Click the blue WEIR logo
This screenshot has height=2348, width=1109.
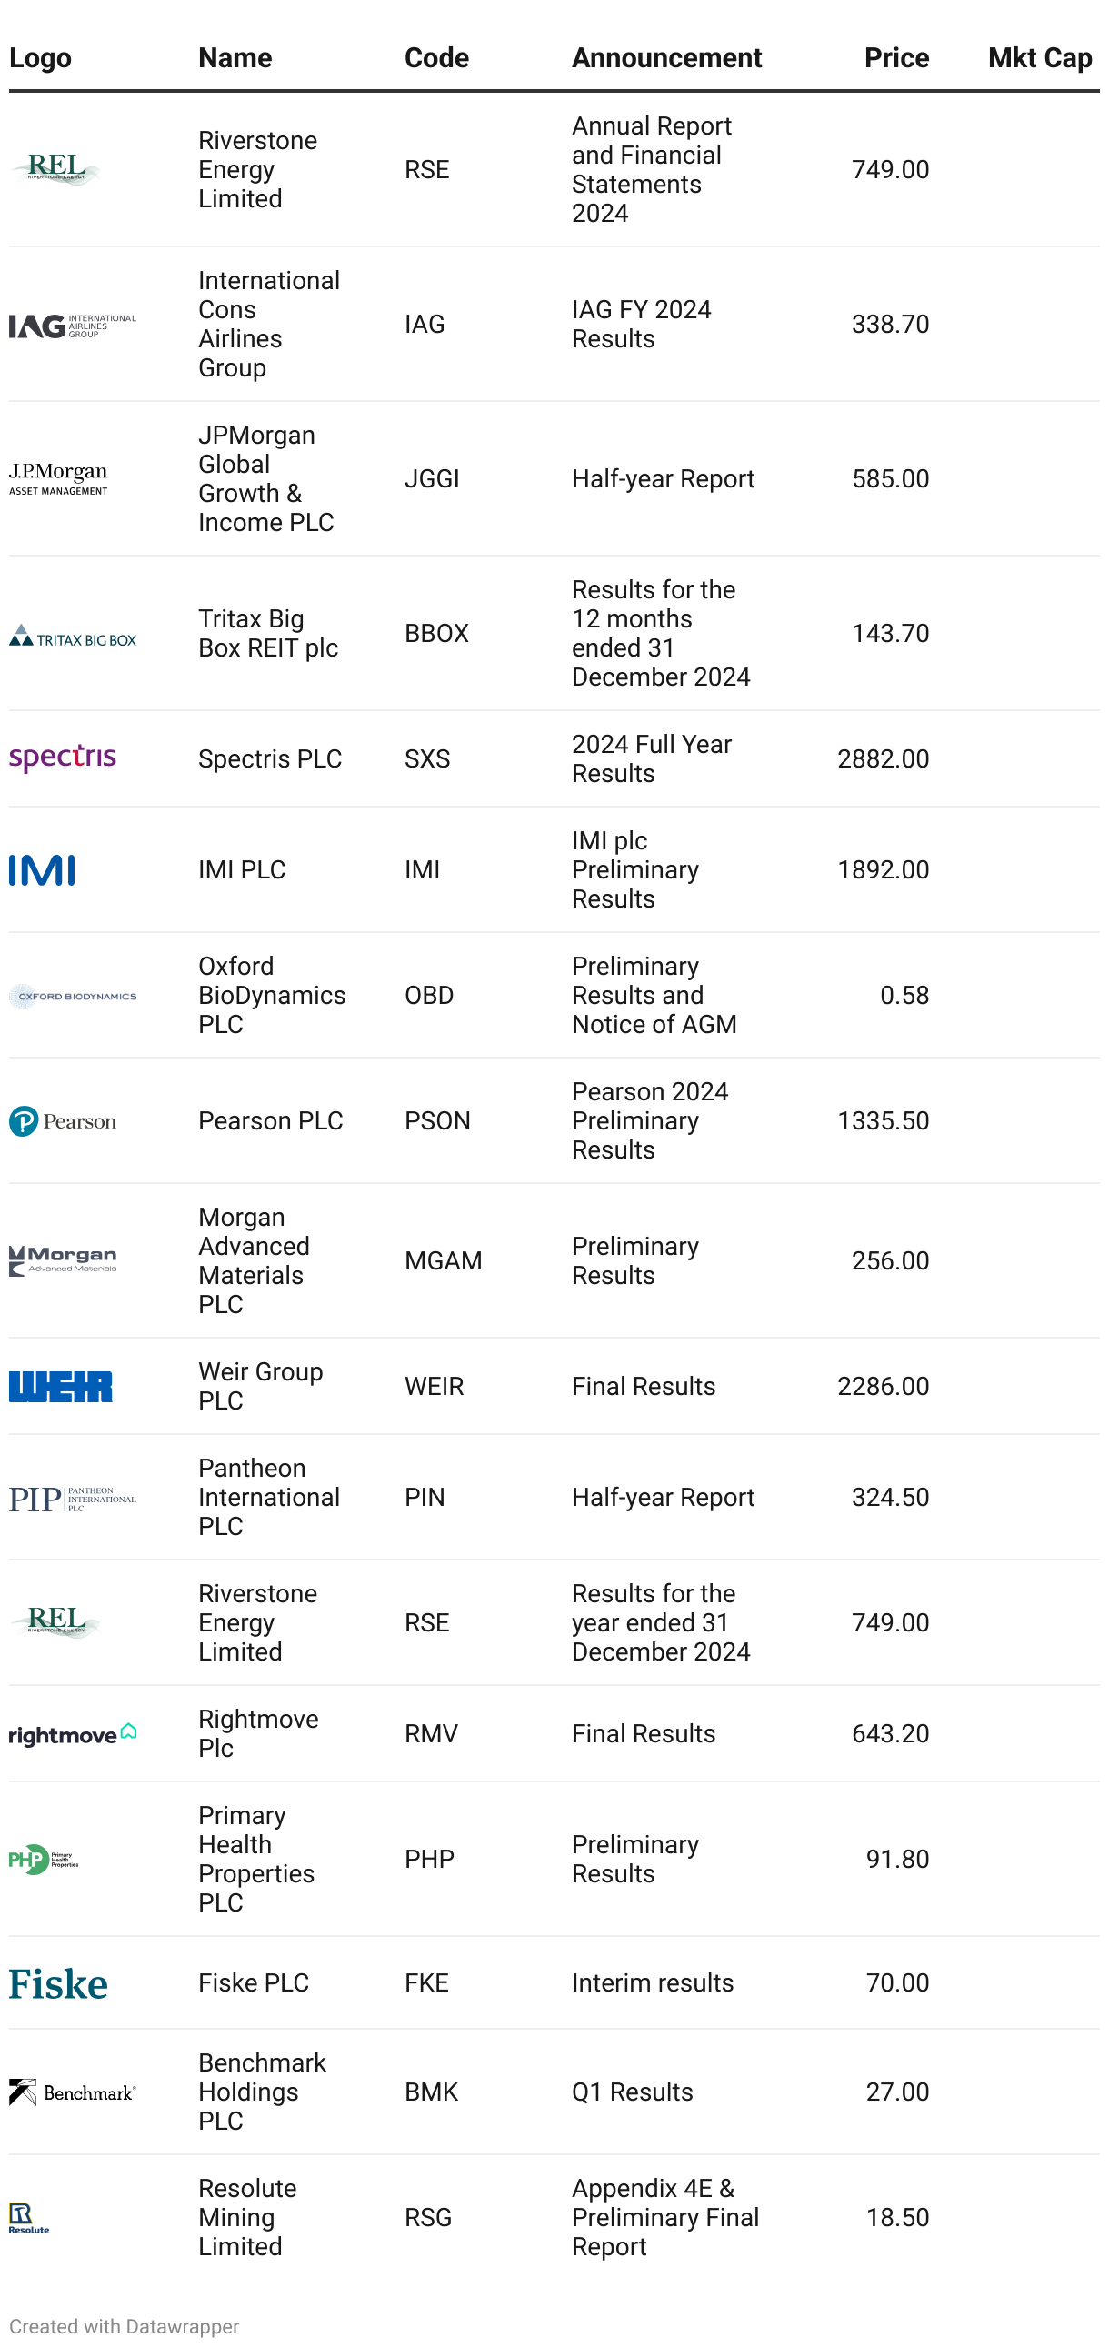(x=60, y=1387)
